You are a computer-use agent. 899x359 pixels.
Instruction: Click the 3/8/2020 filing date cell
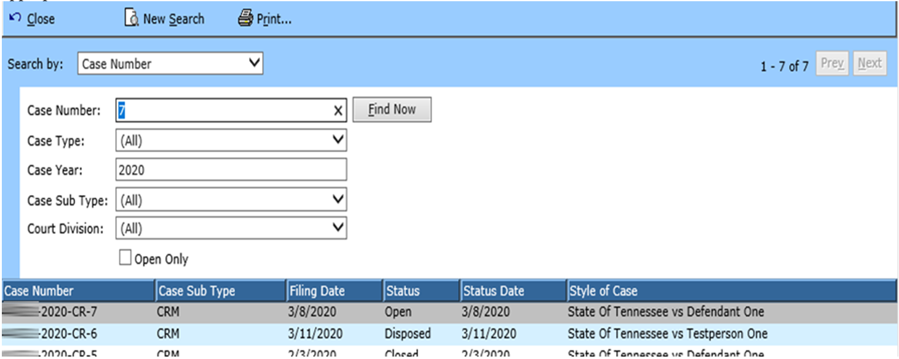coord(312,312)
